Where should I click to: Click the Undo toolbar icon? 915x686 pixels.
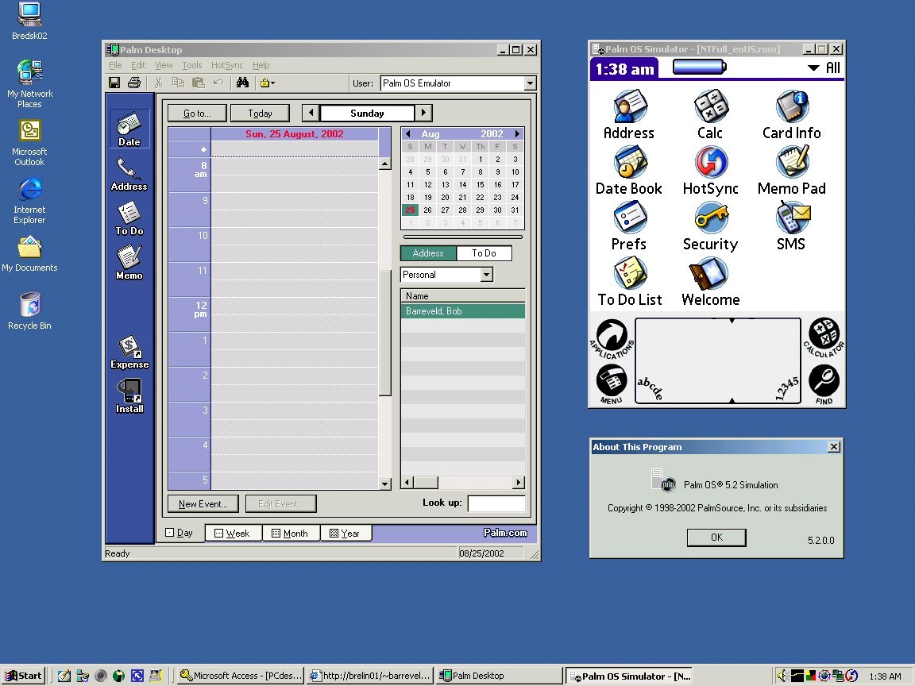click(x=218, y=83)
